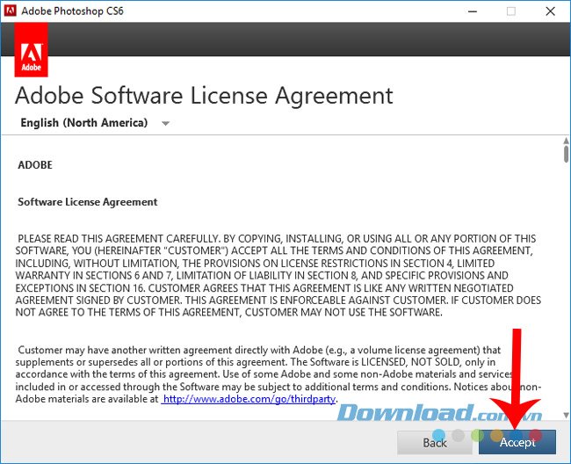Expand the English (North America) language dropdown
The image size is (571, 464).
95,123
